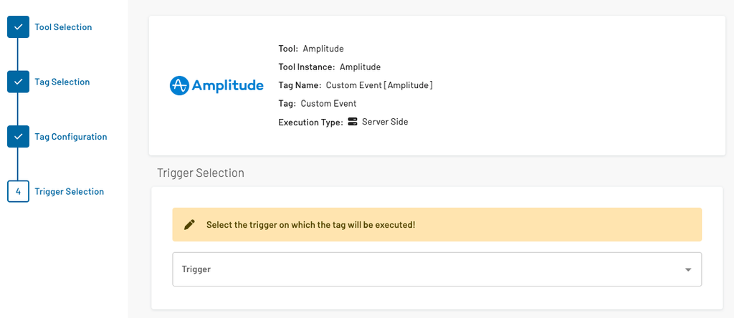The height and width of the screenshot is (318, 734).
Task: Click the pencil icon in yellow banner
Action: pyautogui.click(x=189, y=225)
